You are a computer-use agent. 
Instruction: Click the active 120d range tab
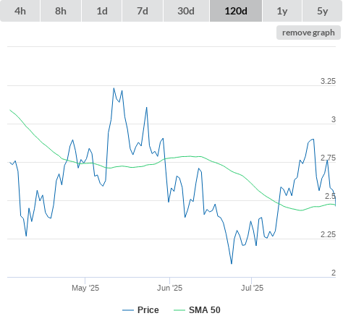[x=236, y=11]
